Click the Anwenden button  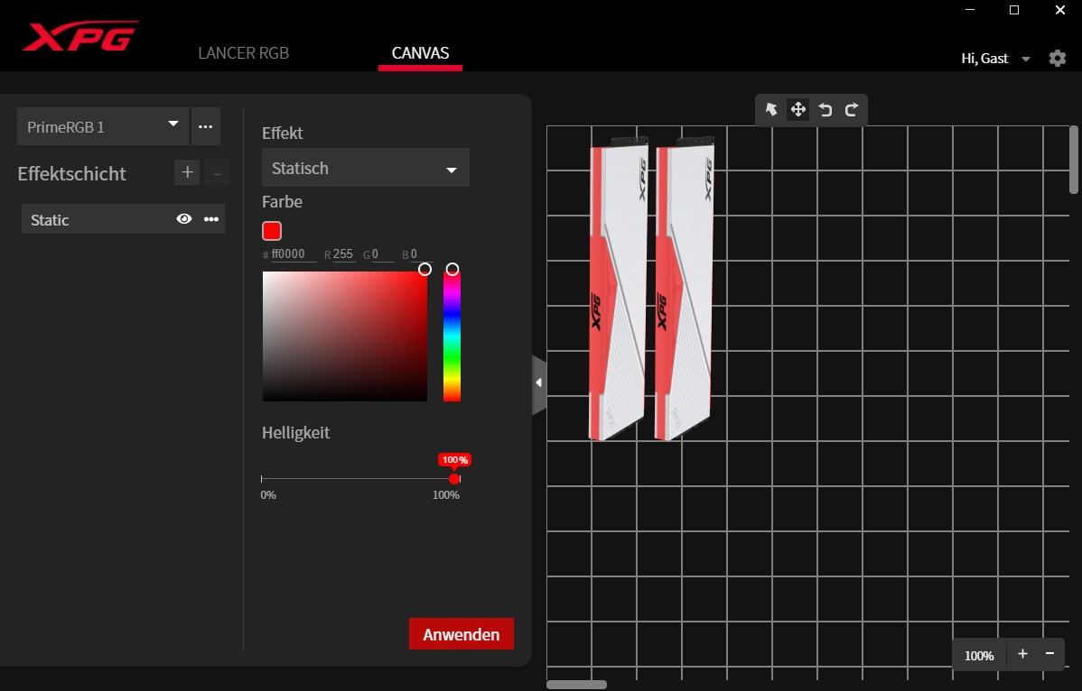[461, 634]
